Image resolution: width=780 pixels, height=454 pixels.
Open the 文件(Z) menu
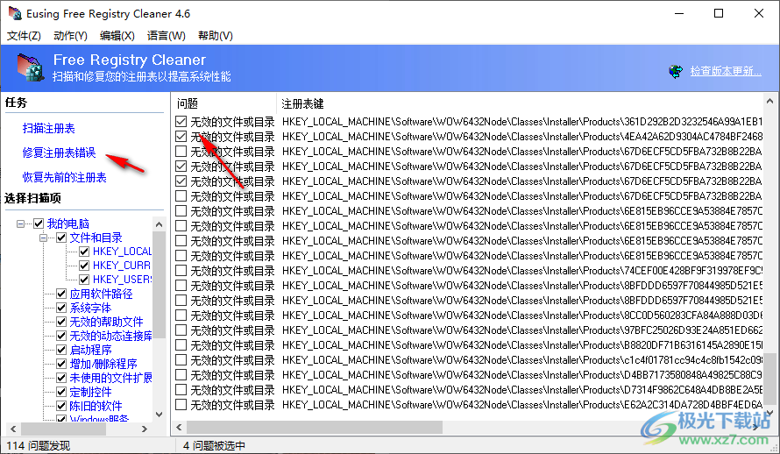pos(24,36)
